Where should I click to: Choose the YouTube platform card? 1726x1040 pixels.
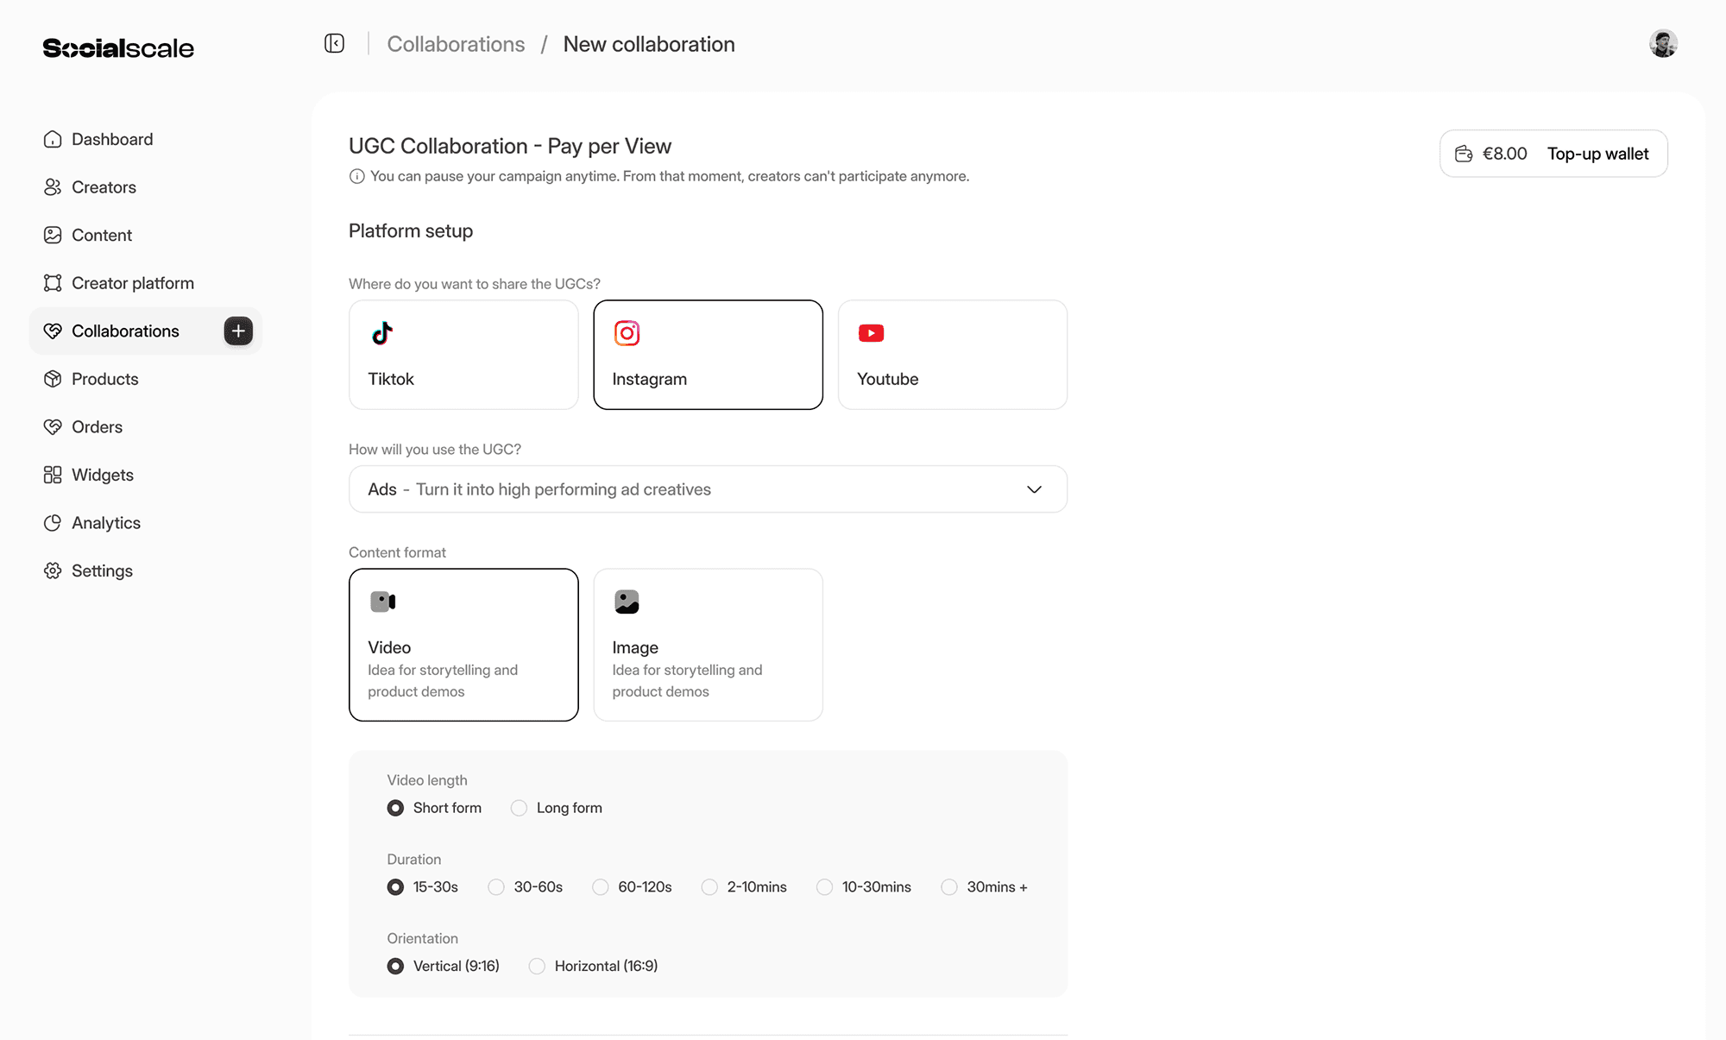(952, 355)
